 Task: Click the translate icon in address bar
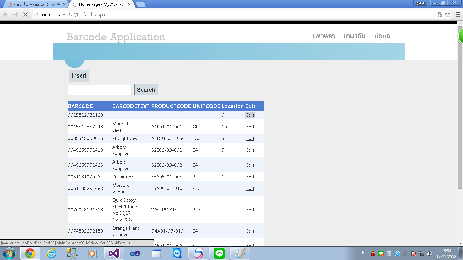pyautogui.click(x=440, y=14)
